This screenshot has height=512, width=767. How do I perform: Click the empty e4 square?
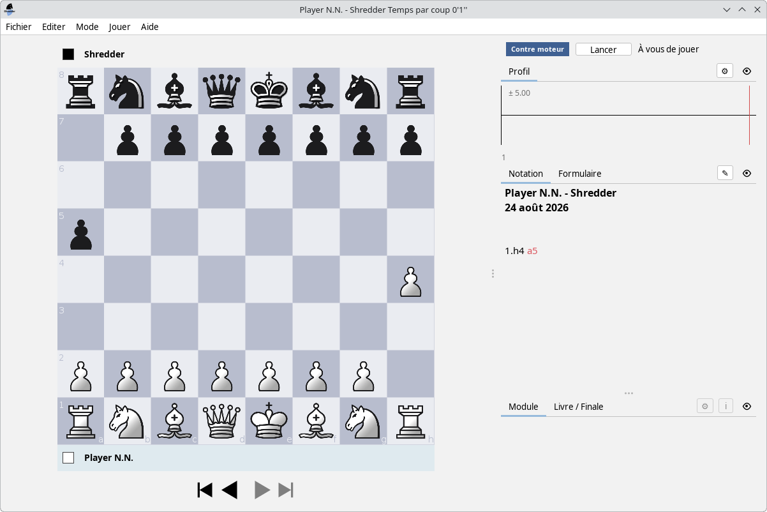pos(269,280)
